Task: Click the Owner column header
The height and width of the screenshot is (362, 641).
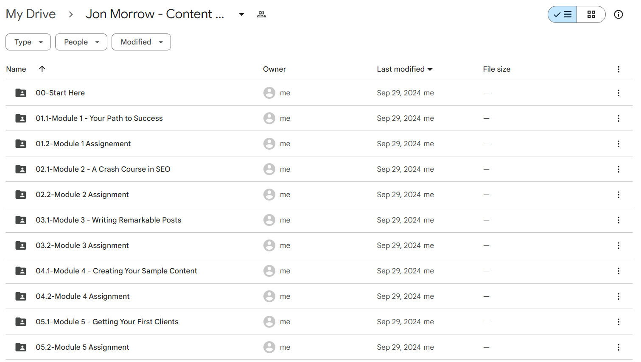Action: tap(274, 69)
